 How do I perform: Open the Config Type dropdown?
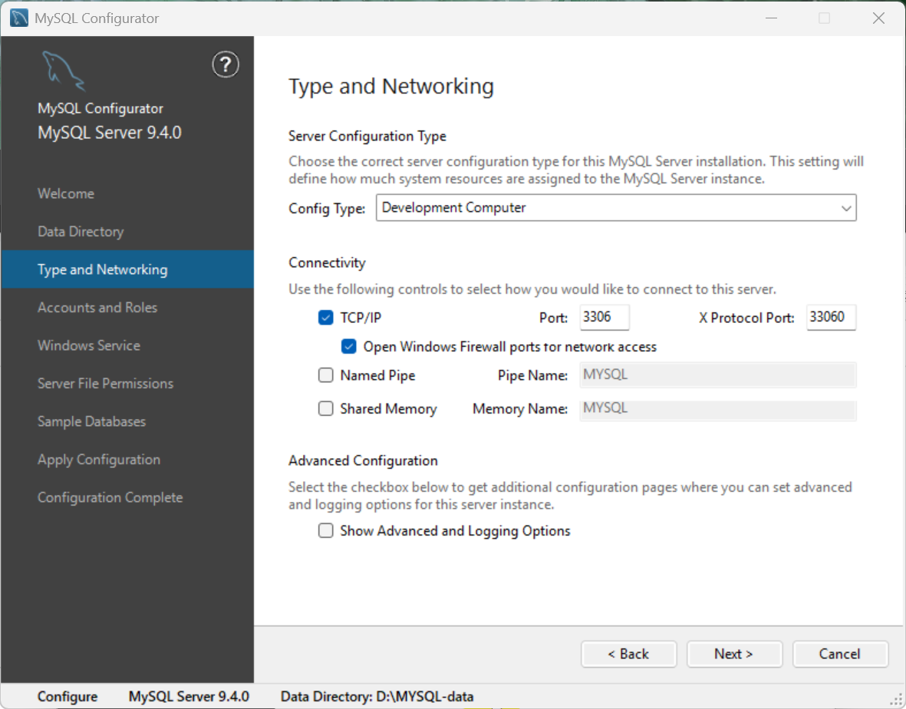616,207
